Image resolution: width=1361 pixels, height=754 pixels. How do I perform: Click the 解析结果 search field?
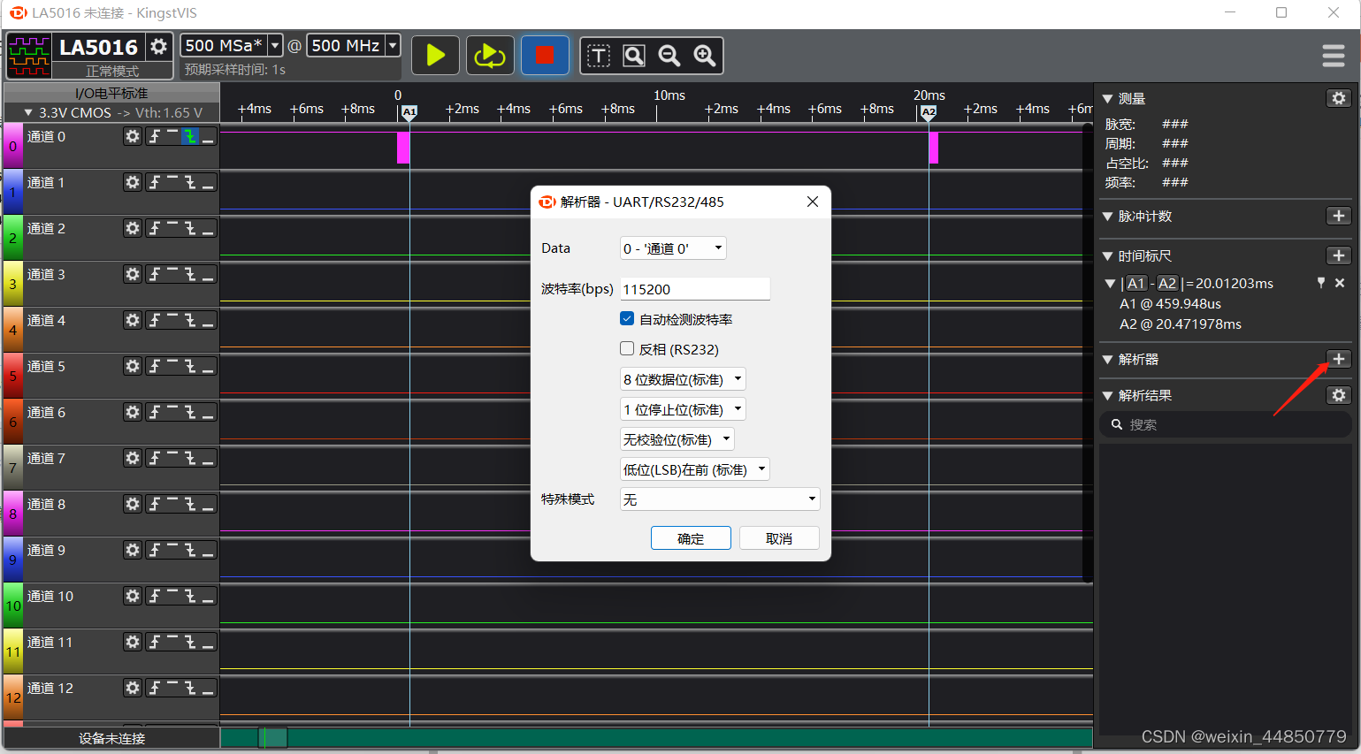click(x=1225, y=425)
